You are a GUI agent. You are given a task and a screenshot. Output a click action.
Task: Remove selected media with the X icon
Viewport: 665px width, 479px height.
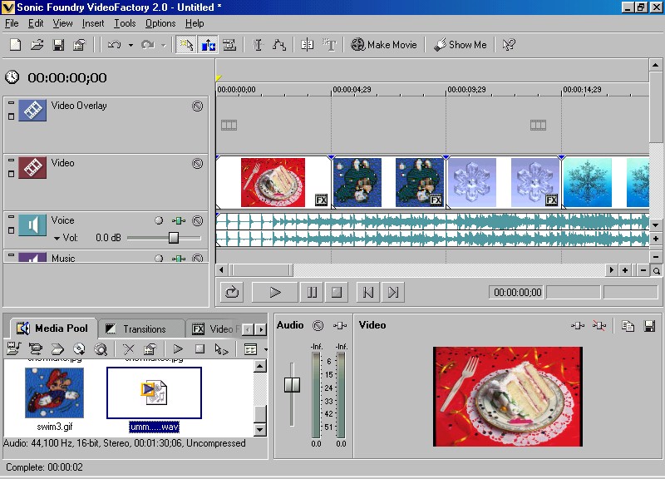click(x=129, y=349)
